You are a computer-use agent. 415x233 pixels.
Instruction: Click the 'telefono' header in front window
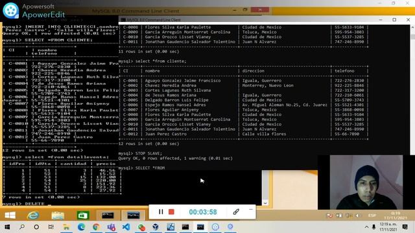(344, 71)
